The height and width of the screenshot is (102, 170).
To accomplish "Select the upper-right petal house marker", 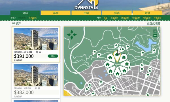I will tap(124, 58).
